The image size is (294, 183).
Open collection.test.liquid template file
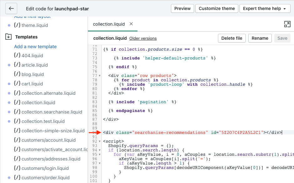tap(43, 121)
